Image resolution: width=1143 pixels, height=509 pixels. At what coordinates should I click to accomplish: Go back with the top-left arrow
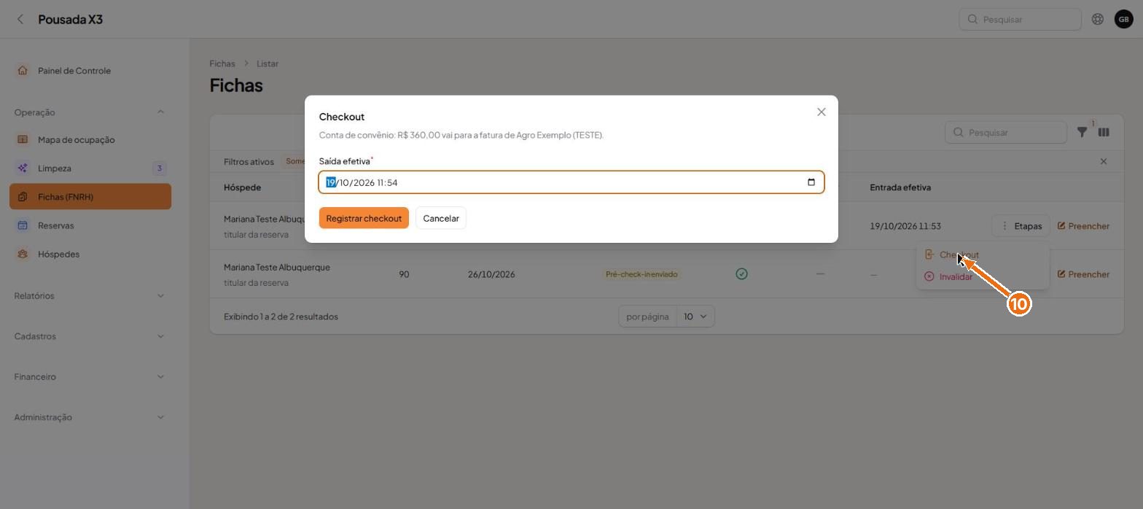(20, 20)
